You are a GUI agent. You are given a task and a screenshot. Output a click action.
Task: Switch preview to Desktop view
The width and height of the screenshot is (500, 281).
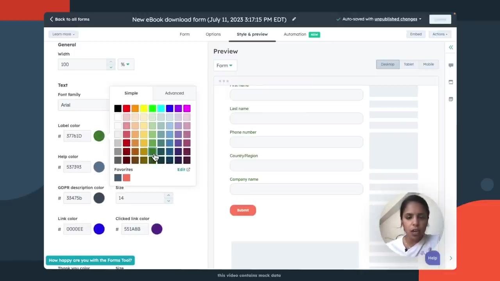pos(387,64)
